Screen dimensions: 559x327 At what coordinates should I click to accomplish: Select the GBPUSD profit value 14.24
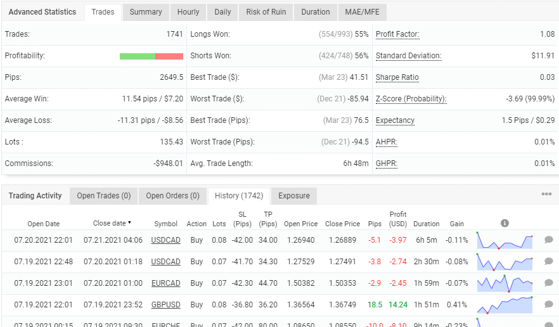pos(398,305)
